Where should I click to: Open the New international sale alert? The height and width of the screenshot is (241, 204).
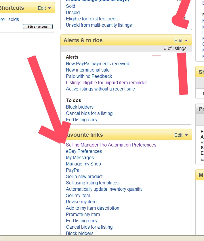click(x=87, y=70)
